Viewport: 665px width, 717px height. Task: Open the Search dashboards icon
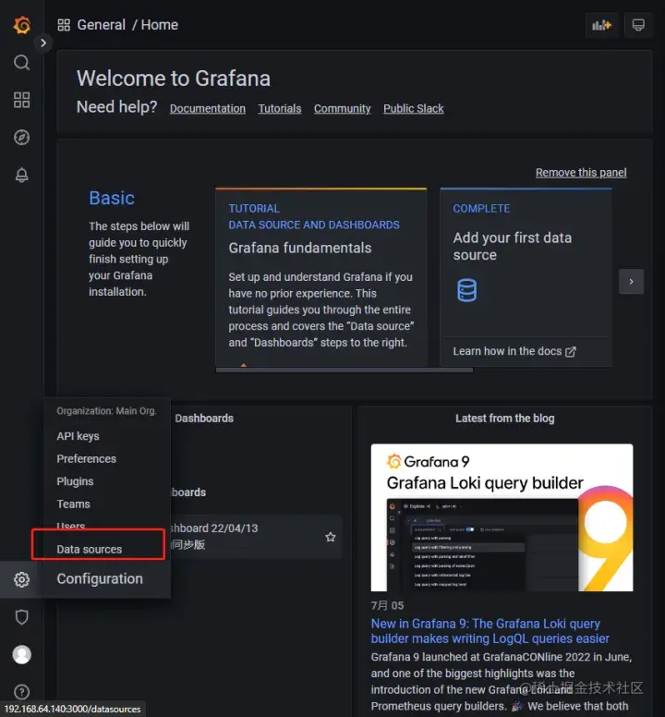[21, 62]
